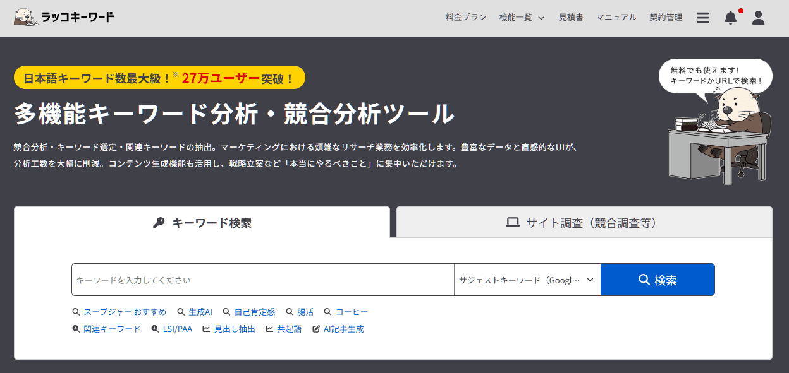This screenshot has height=373, width=789.
Task: Search the suggested keyword 生成AI
Action: 200,312
